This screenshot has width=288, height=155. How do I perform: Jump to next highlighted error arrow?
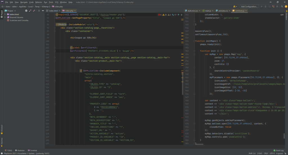pyautogui.click(x=181, y=15)
